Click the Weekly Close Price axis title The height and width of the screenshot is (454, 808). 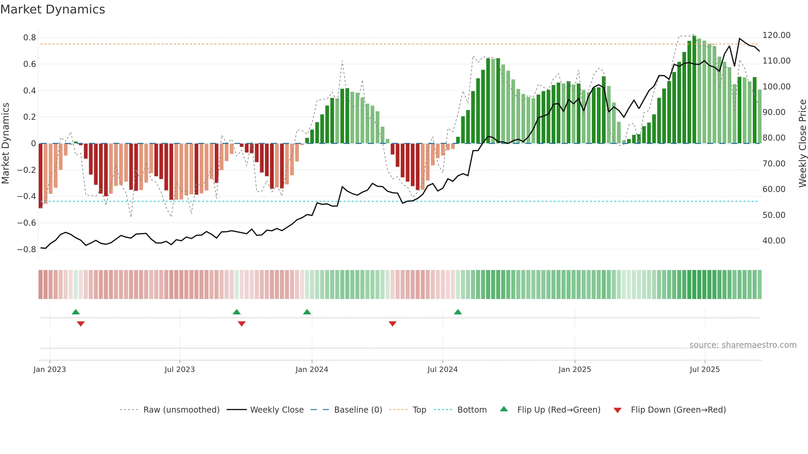(803, 143)
